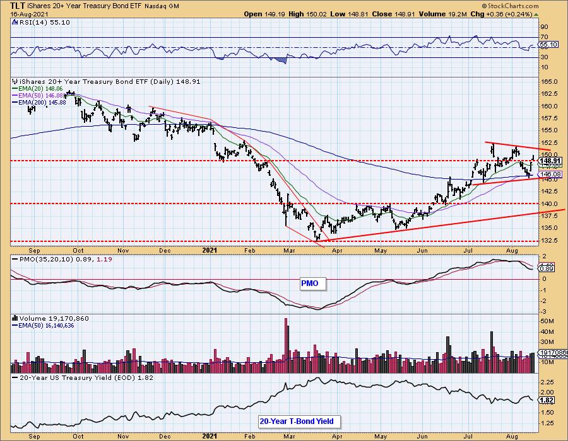Click the Open 149.19 value in header
The image size is (568, 441).
point(264,14)
